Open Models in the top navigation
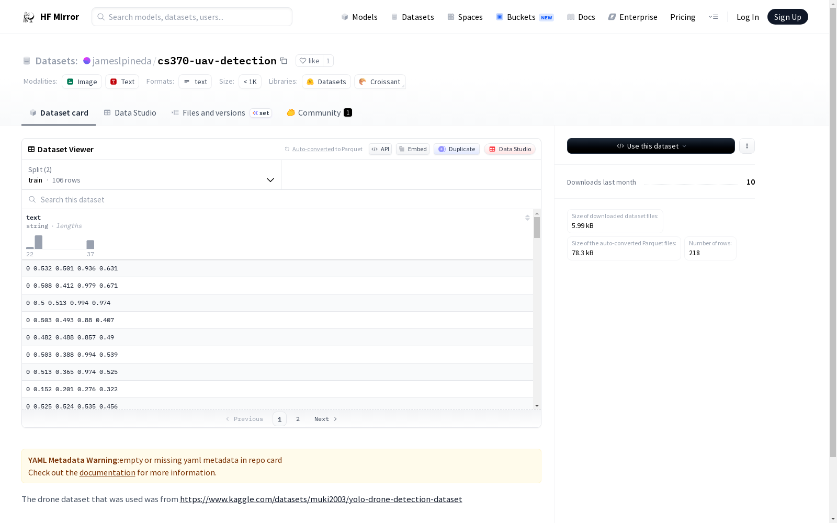The height and width of the screenshot is (523, 837). point(359,17)
